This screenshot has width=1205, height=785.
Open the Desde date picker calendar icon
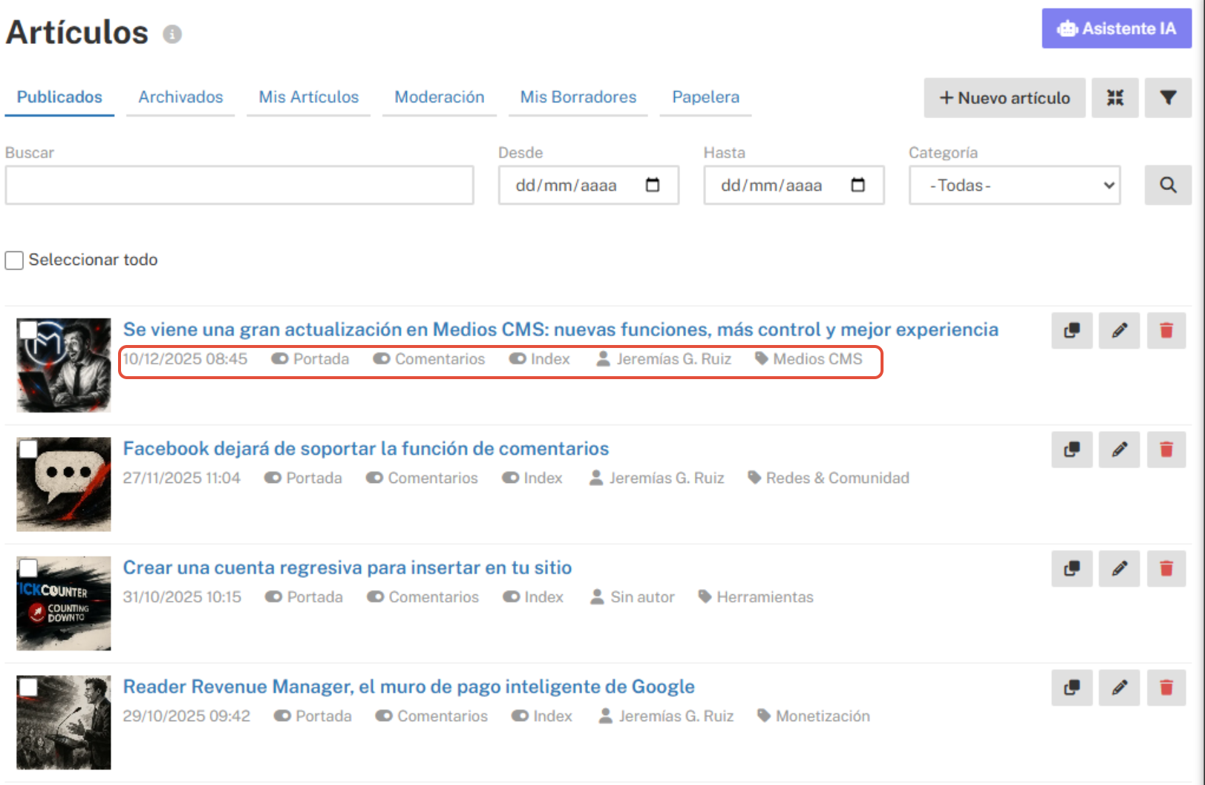click(x=653, y=185)
